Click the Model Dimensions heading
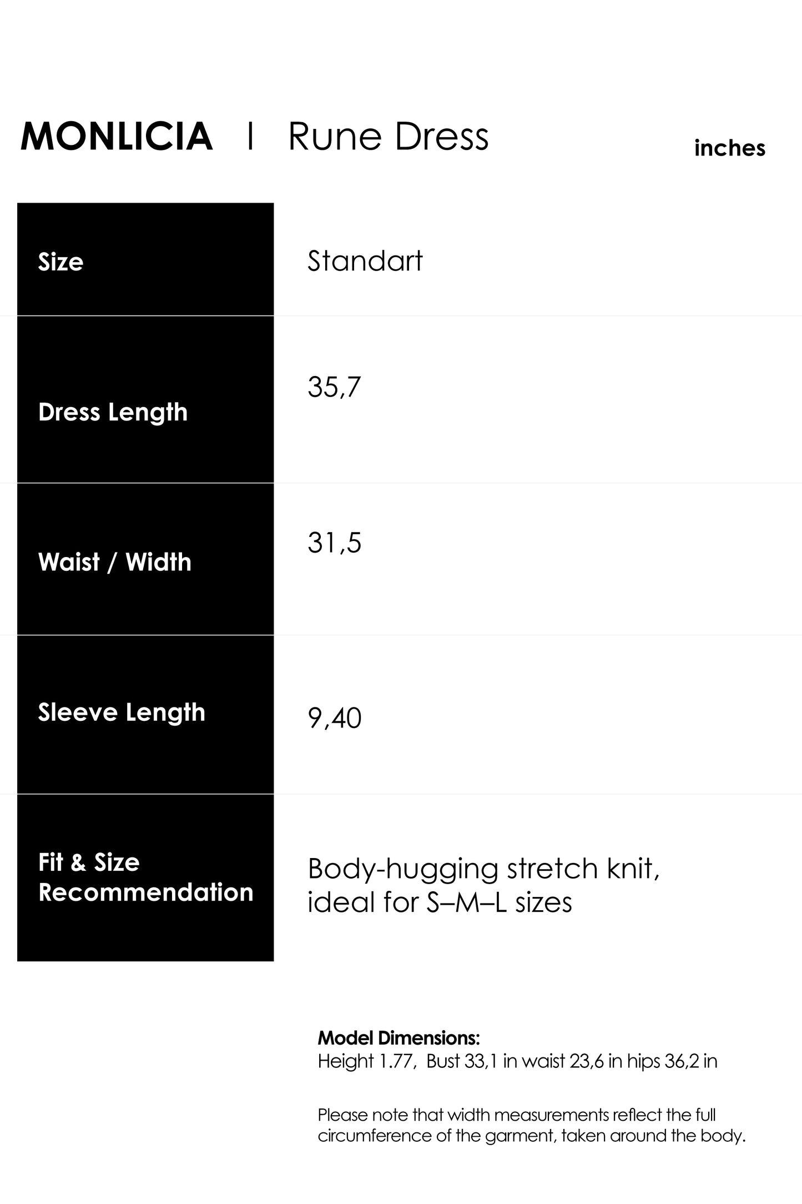The image size is (802, 1204). point(399,1038)
